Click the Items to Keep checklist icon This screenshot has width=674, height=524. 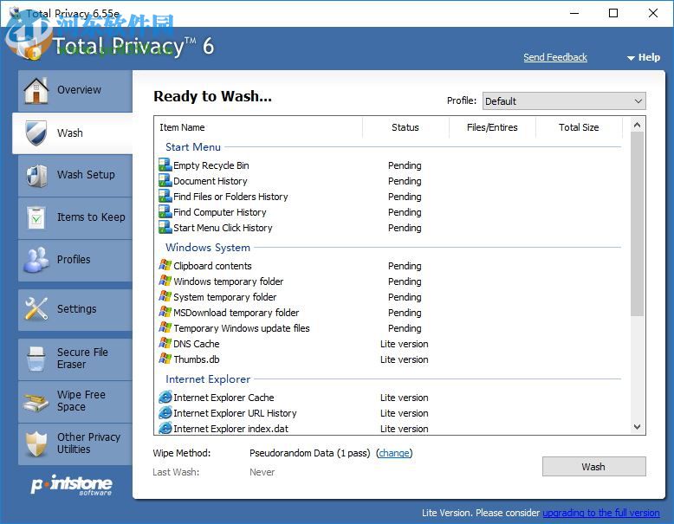[x=36, y=217]
